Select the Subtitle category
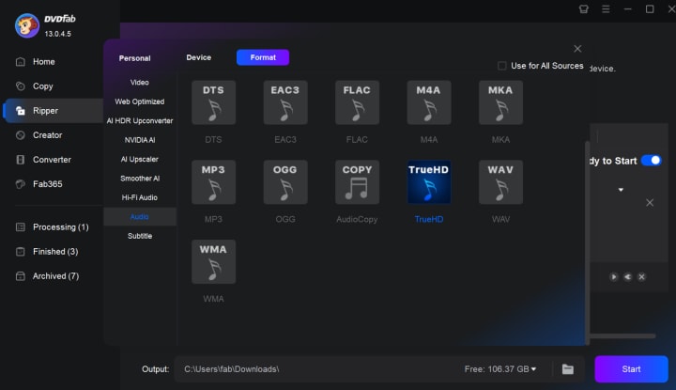Viewport: 676px width, 390px height. click(x=140, y=236)
